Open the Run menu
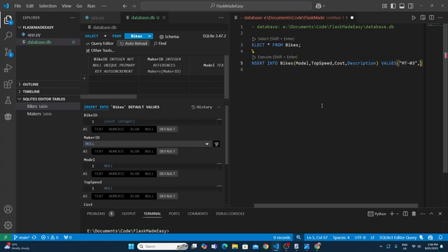Image resolution: width=448 pixels, height=252 pixels. tap(91, 6)
